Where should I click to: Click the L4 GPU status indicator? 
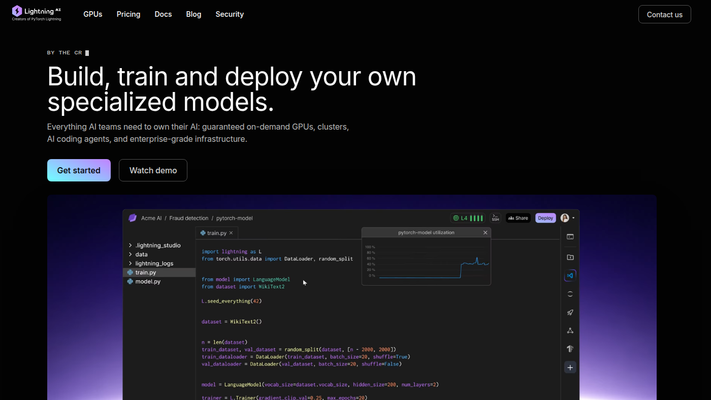click(x=468, y=218)
